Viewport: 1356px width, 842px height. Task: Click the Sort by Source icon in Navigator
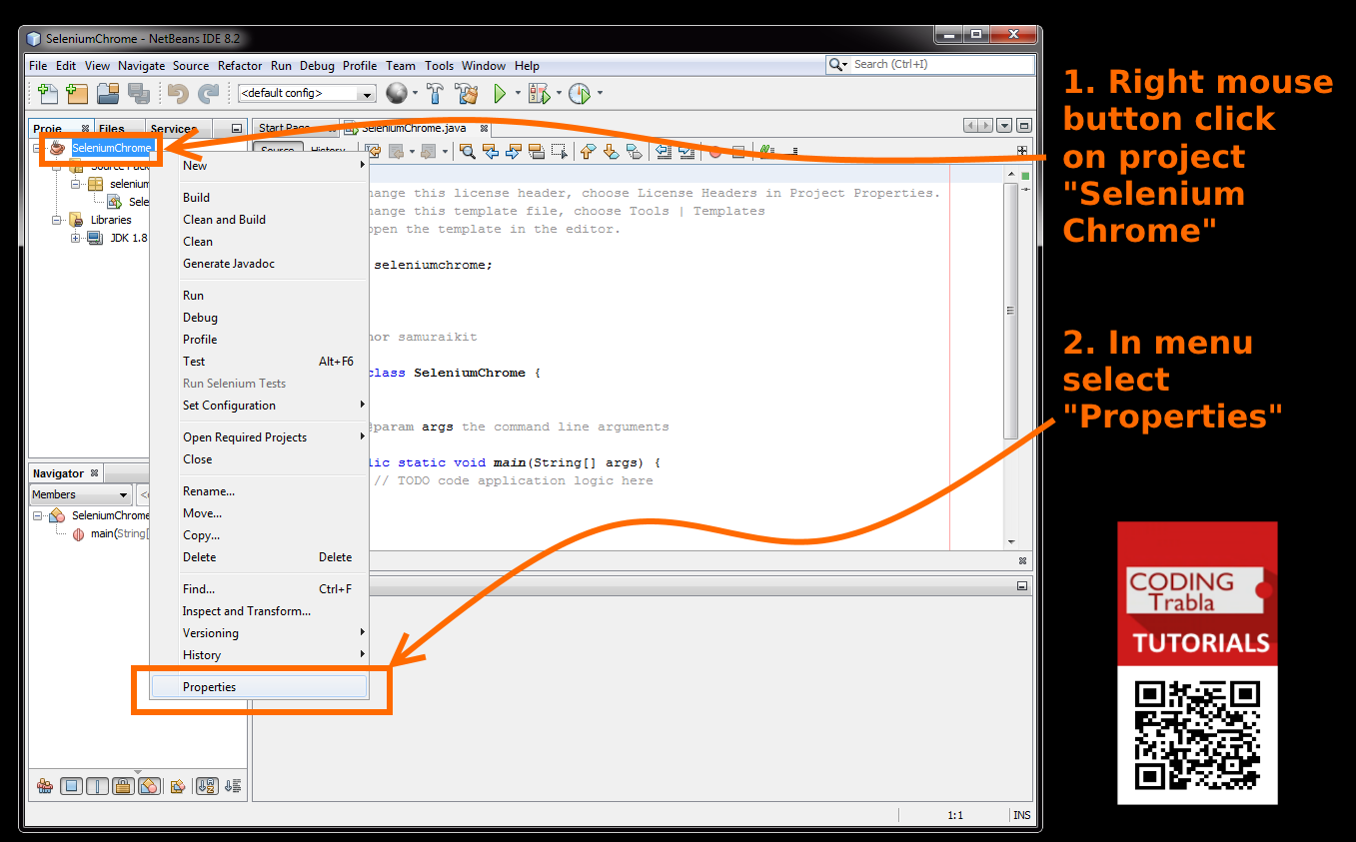tap(233, 786)
